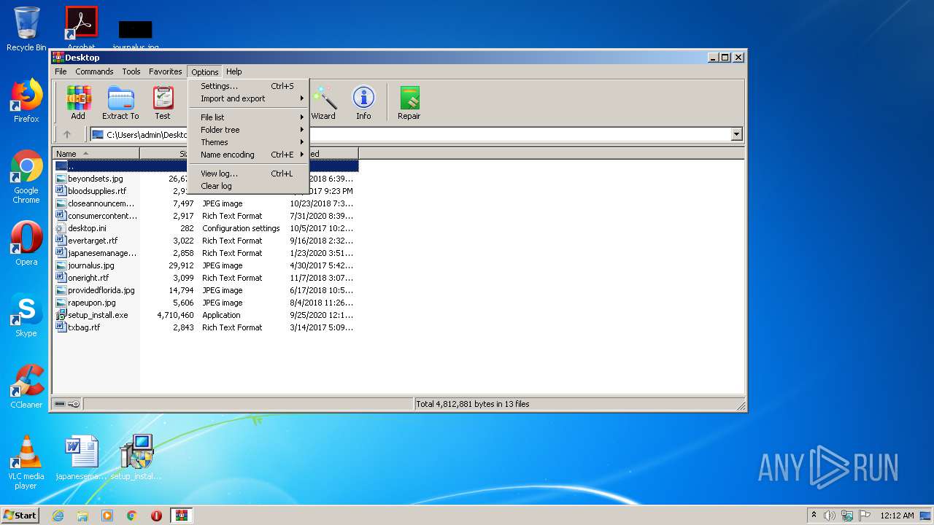Launch Google Chrome desktop shortcut

point(26,177)
